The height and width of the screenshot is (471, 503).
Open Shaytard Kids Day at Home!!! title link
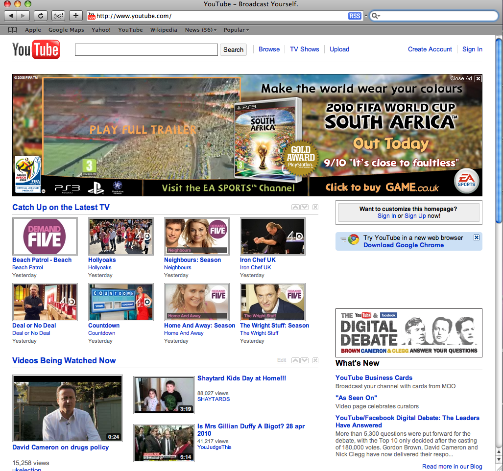tap(241, 378)
